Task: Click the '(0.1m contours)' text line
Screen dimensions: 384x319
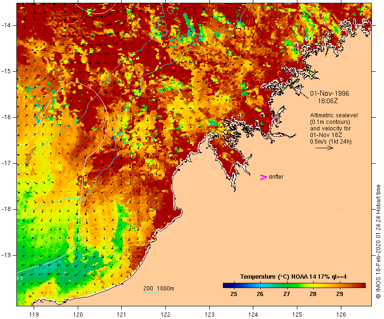Action: 330,122
